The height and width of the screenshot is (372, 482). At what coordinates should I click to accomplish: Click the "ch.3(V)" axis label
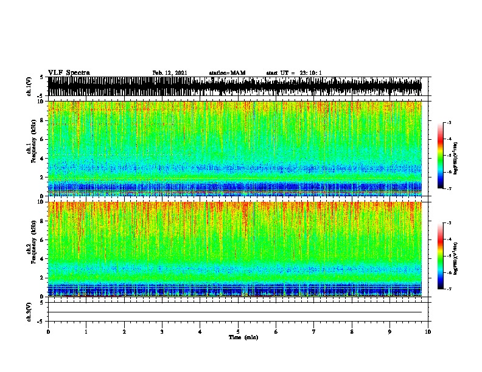(29, 312)
